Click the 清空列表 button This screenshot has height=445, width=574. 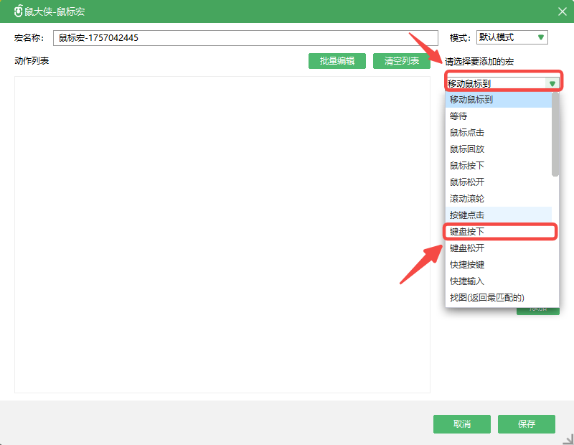click(x=401, y=61)
